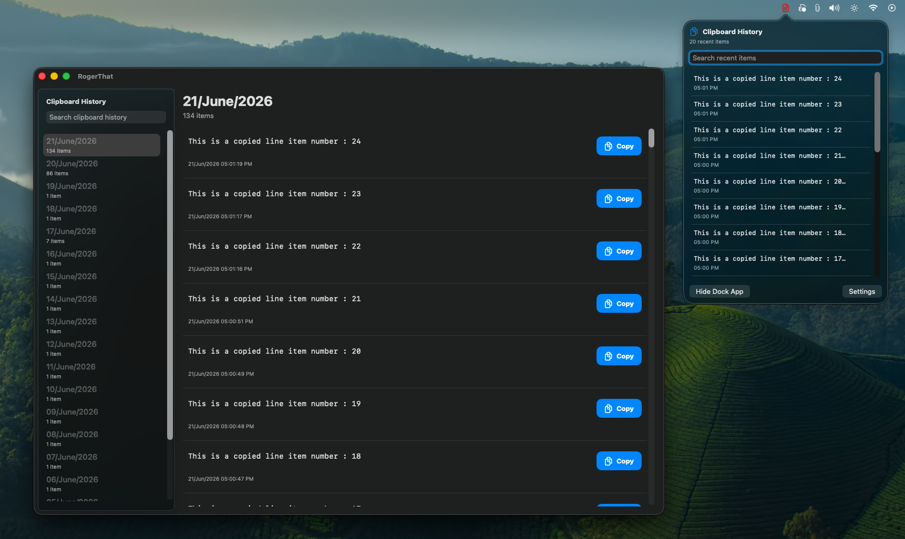905x539 pixels.
Task: Select 20/June/2026 with 86 items
Action: tap(102, 167)
